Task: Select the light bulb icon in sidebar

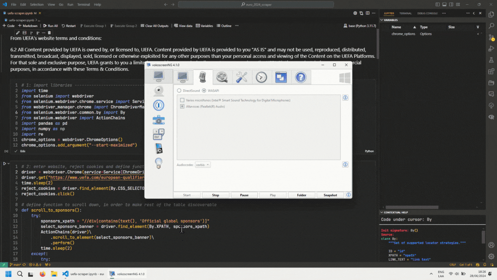Action: click(x=158, y=163)
